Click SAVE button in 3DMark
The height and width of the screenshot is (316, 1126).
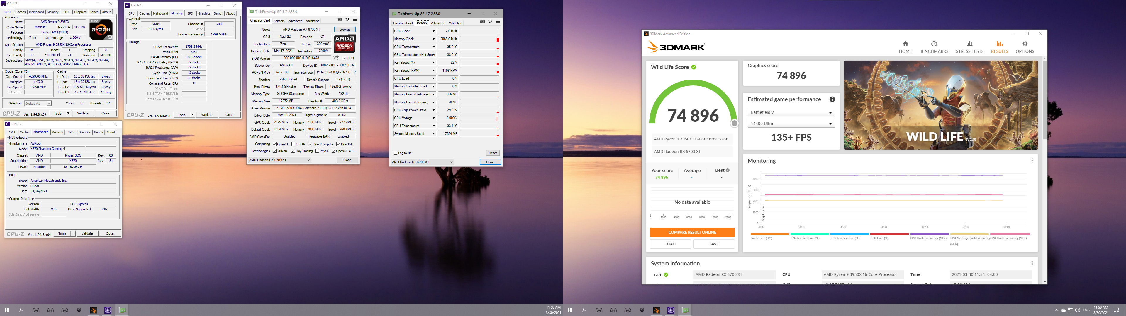(x=714, y=244)
